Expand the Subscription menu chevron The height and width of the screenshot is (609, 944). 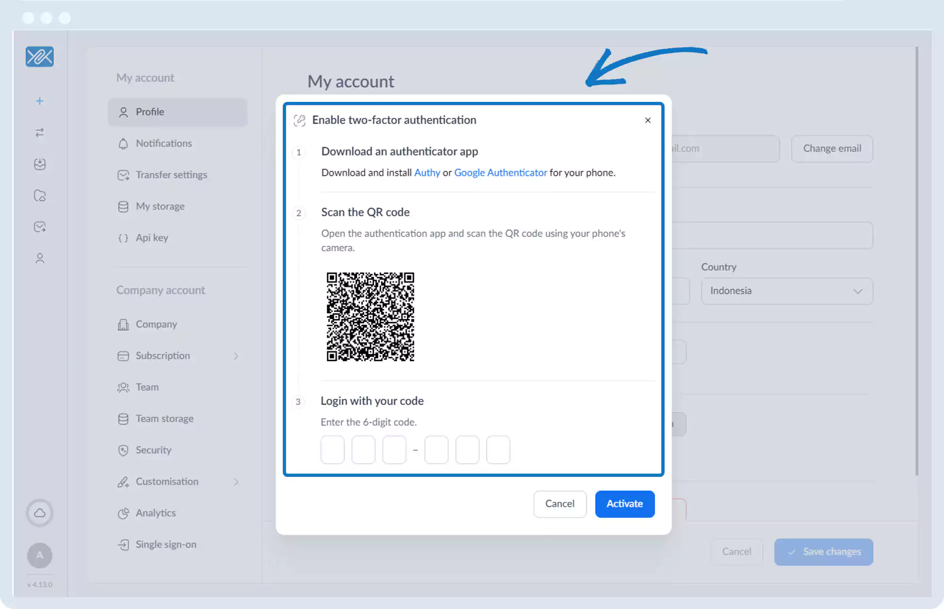[x=236, y=356]
